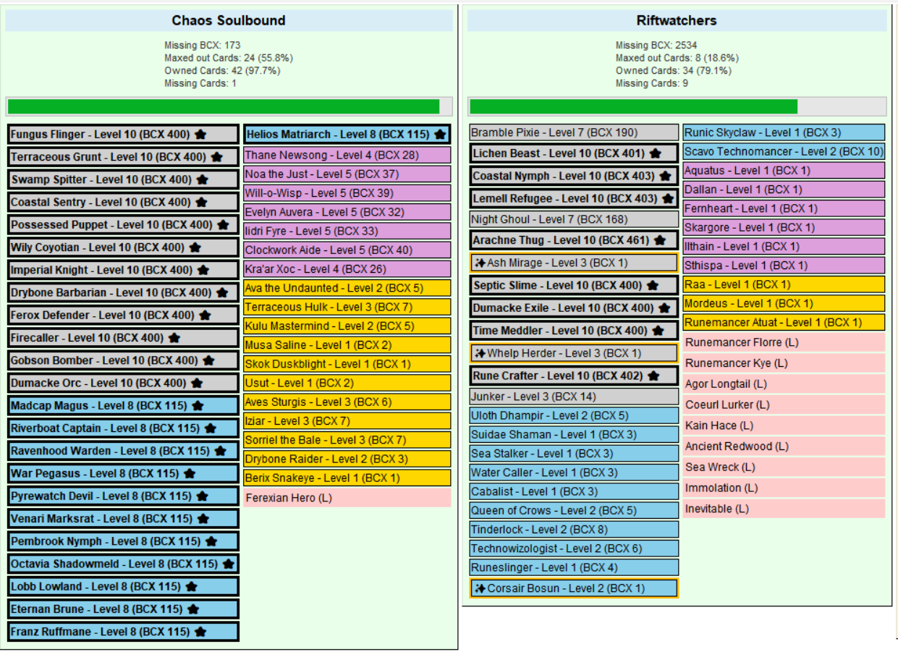The image size is (898, 652).
Task: Click the star icon beside Possessed Puppet
Action: tap(223, 225)
